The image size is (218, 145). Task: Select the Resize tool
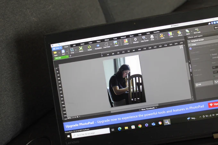pyautogui.click(x=81, y=48)
